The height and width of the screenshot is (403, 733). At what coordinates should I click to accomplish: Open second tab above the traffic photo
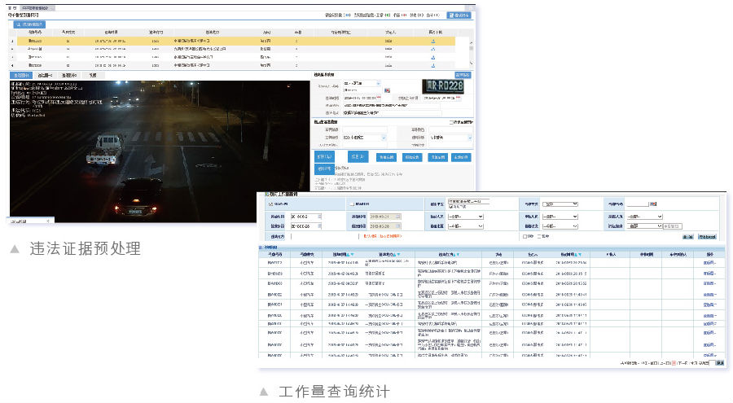click(x=45, y=75)
